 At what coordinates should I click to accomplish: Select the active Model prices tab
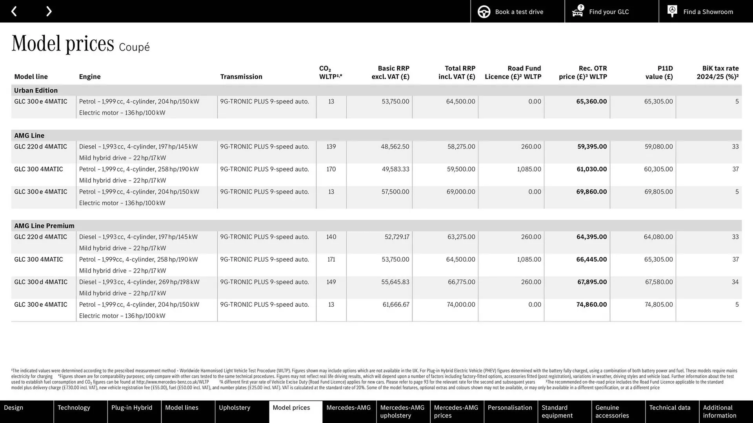pos(291,407)
